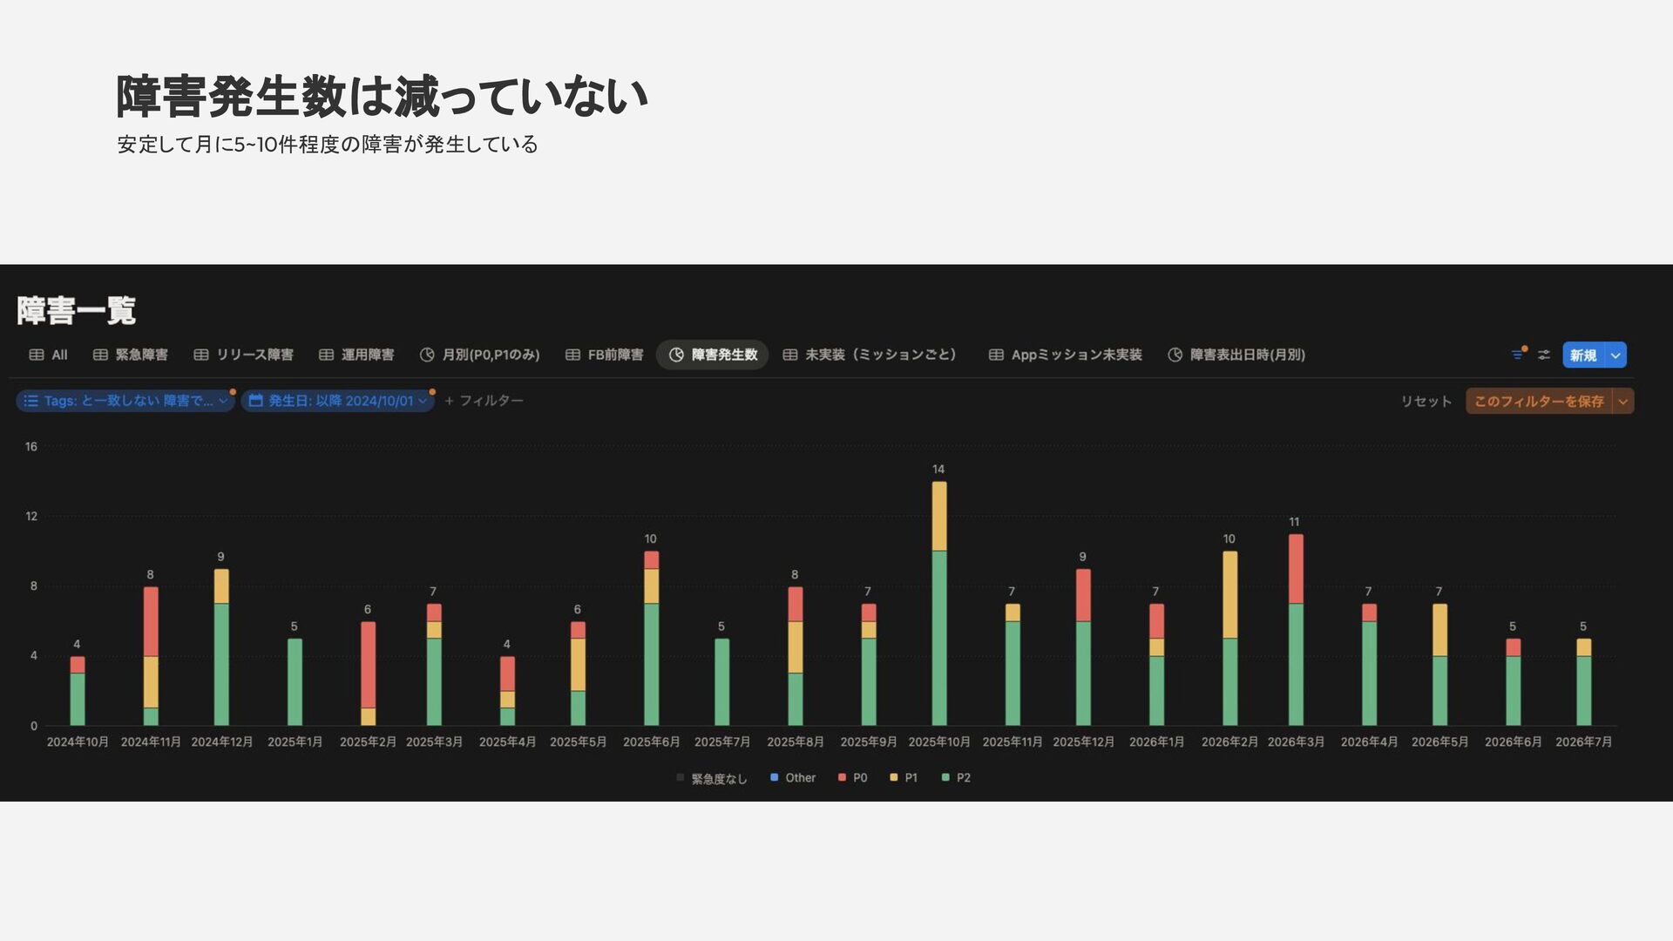Switch to the 緊急障害 tab
Image resolution: width=1673 pixels, height=941 pixels.
130,355
